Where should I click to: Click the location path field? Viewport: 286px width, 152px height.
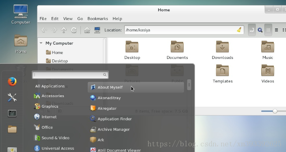[x=184, y=30]
